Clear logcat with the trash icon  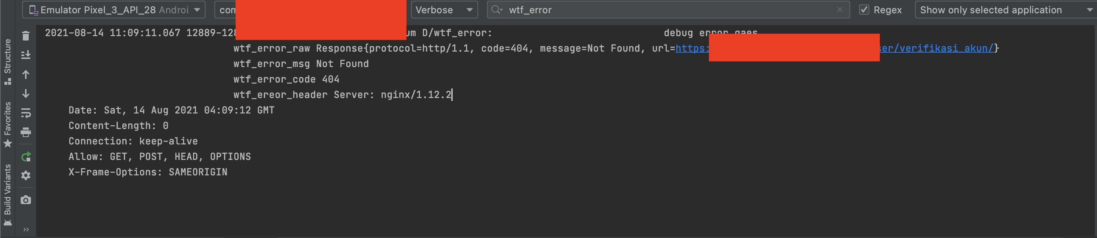coord(25,36)
